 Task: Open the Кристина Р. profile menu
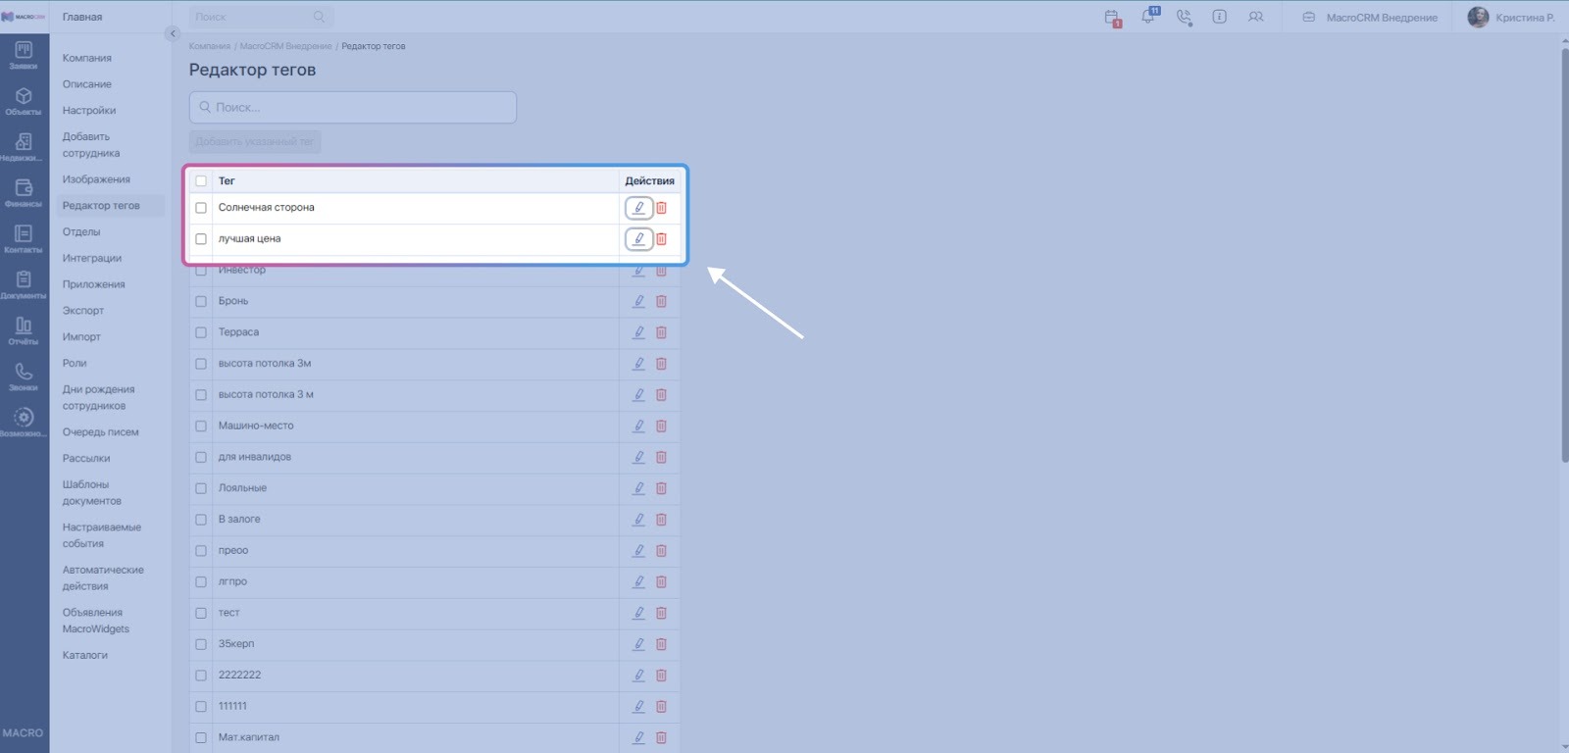[1511, 18]
